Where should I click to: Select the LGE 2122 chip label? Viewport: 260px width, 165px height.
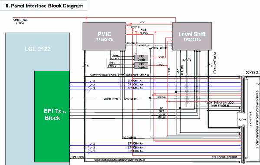tap(38, 49)
